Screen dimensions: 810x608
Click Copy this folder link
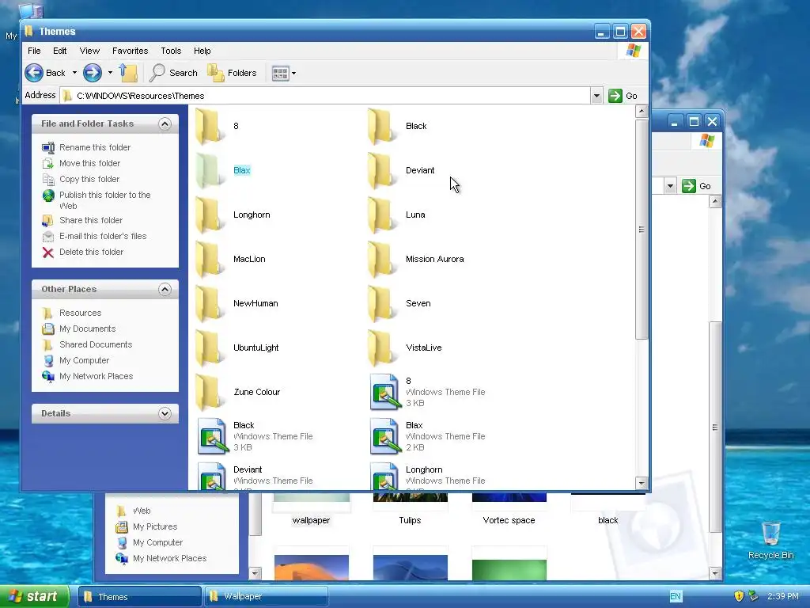pos(89,180)
